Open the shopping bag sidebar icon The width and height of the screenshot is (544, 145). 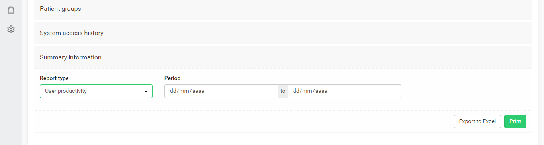click(x=11, y=9)
